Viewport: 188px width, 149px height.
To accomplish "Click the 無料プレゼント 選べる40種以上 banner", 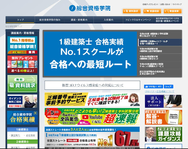I will click(x=22, y=64).
